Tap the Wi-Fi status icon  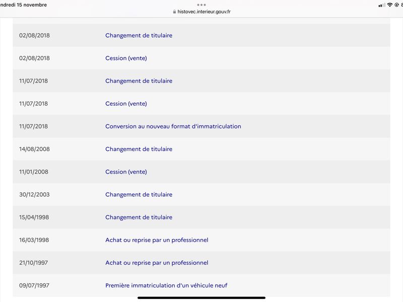[x=389, y=5]
